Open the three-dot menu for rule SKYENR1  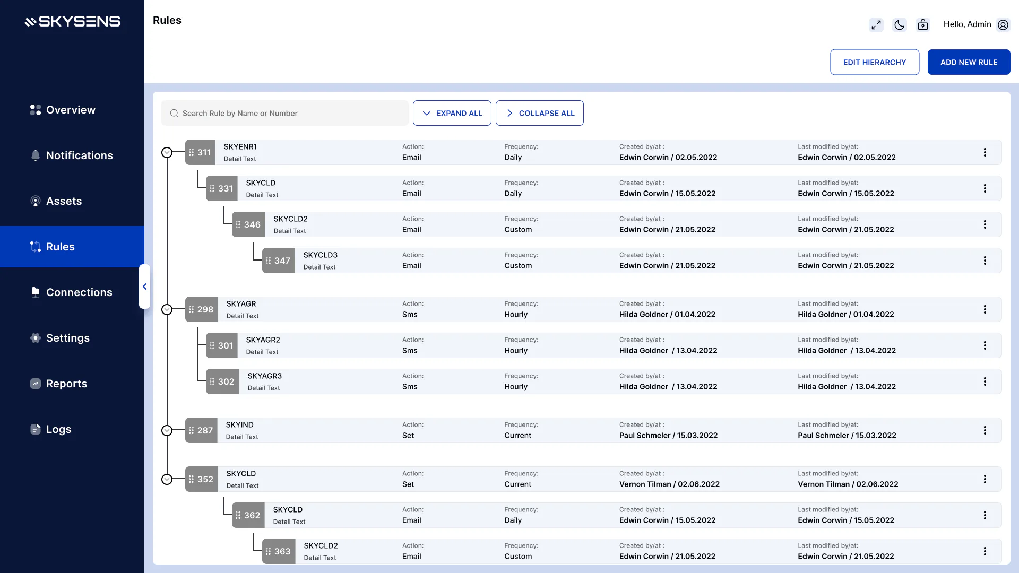coord(985,152)
